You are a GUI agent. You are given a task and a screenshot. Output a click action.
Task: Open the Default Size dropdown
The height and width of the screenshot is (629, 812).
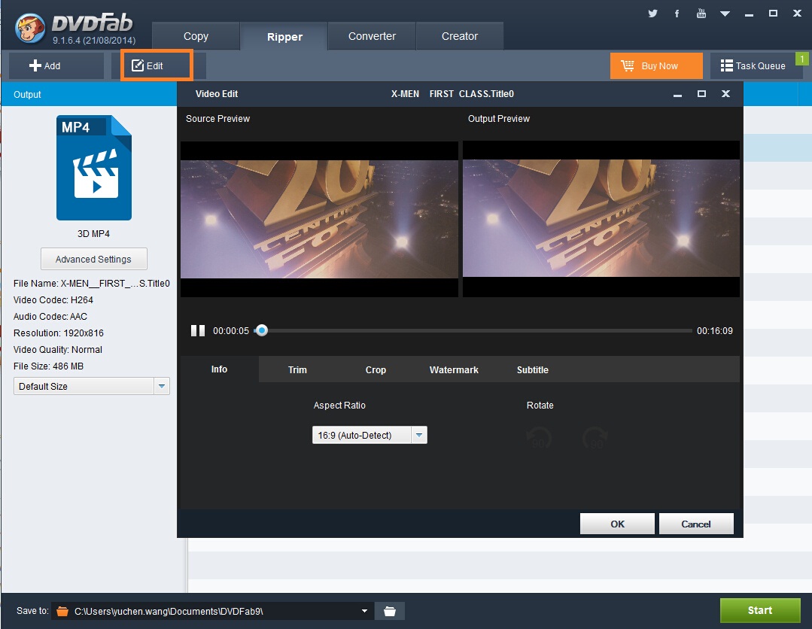coord(92,386)
